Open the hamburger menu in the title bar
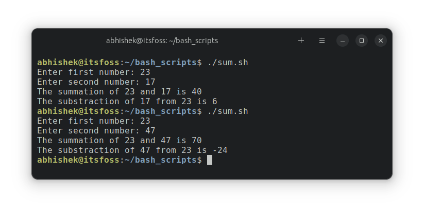Screen dimensions: 424x214 coord(322,40)
